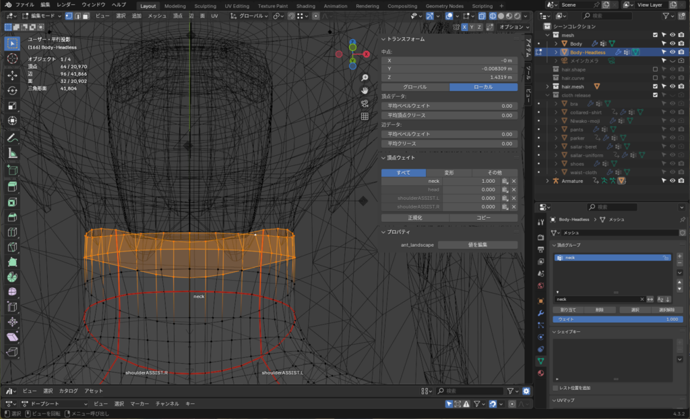Toggle camera view gizmo icon

[365, 103]
